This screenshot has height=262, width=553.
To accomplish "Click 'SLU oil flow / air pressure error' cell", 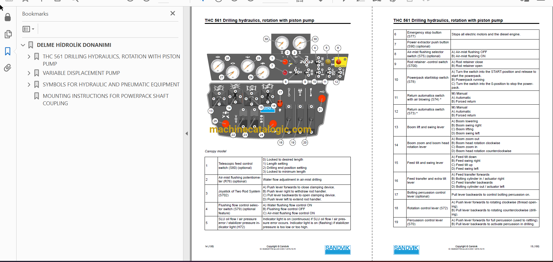I will [x=239, y=223].
